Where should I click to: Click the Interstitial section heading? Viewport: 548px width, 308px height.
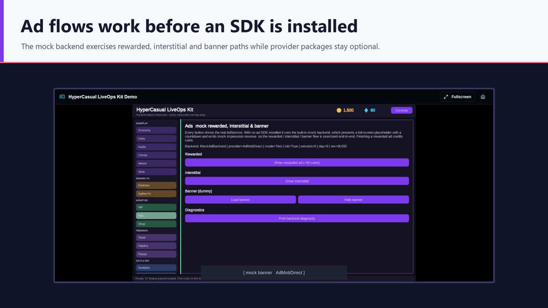[x=193, y=173]
